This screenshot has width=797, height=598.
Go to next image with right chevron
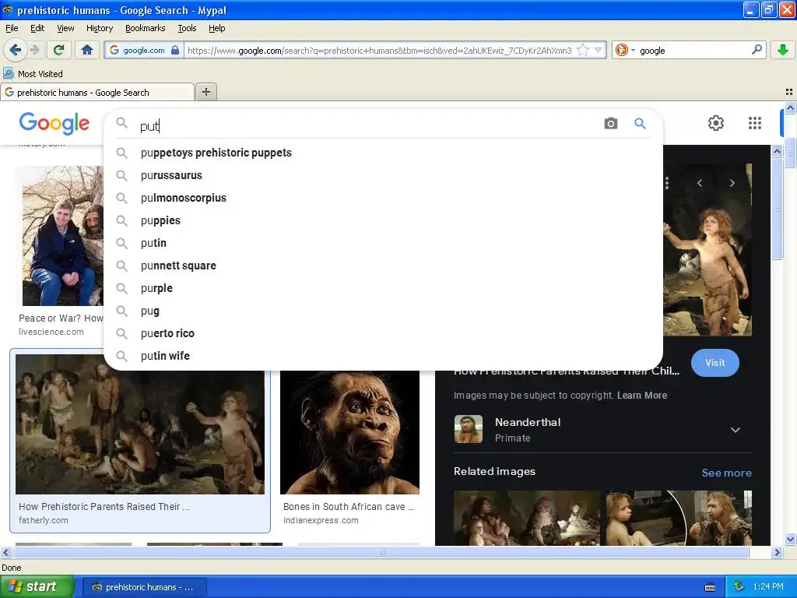click(732, 183)
